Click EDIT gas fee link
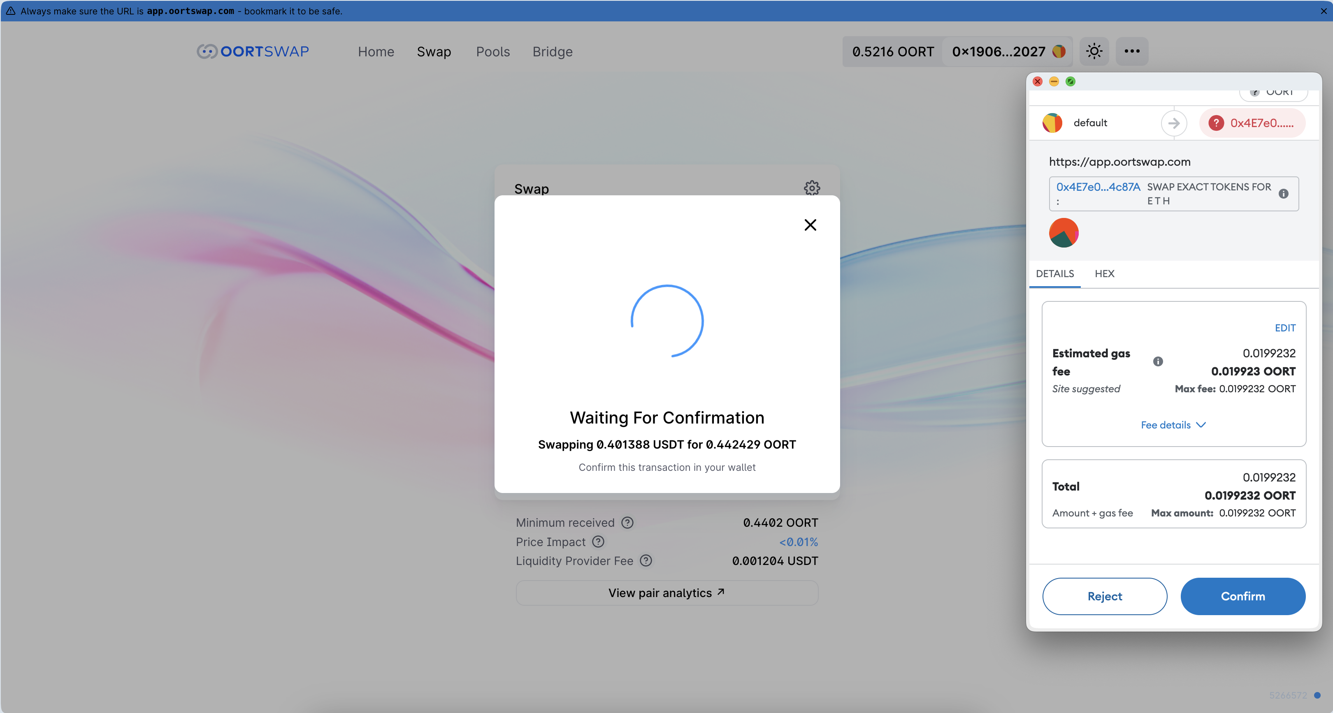1333x713 pixels. coord(1284,328)
